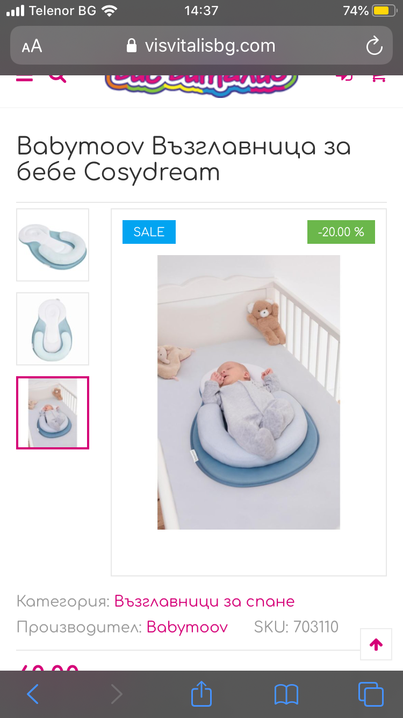The height and width of the screenshot is (718, 403).
Task: Tap the login icon beside the cart
Action: point(345,78)
